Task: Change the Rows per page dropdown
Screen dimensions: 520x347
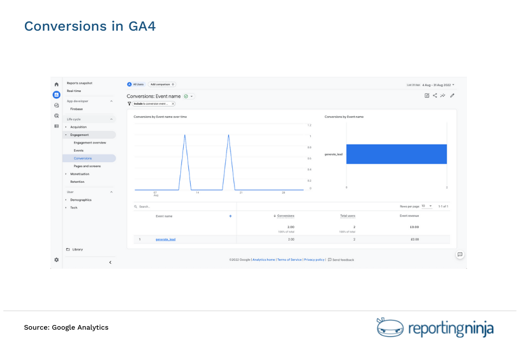Action: (x=428, y=205)
